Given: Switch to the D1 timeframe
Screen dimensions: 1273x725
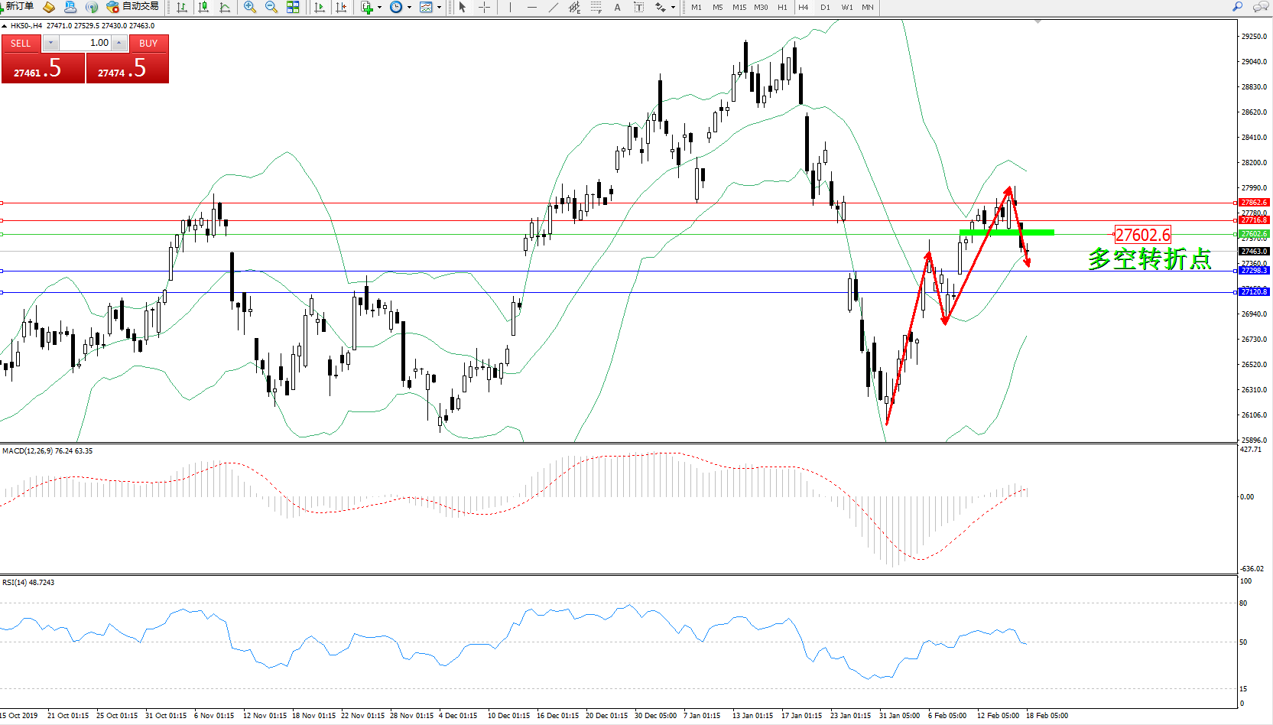Looking at the screenshot, I should coord(825,7).
